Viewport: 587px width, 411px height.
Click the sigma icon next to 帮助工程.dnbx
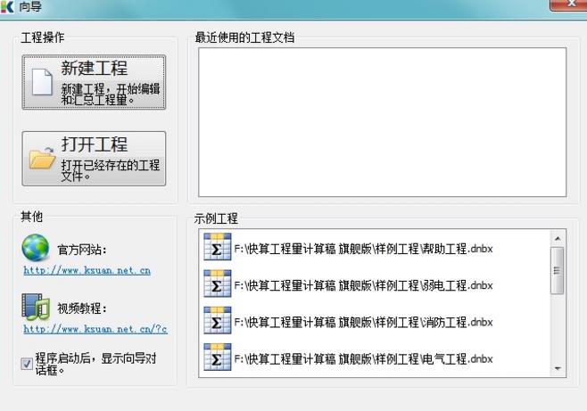coord(217,248)
